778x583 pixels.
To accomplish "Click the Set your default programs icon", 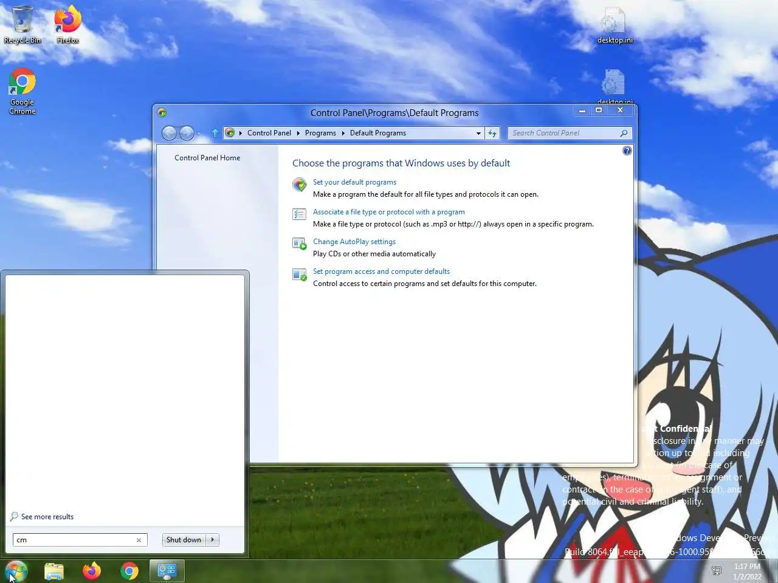I will pyautogui.click(x=300, y=185).
